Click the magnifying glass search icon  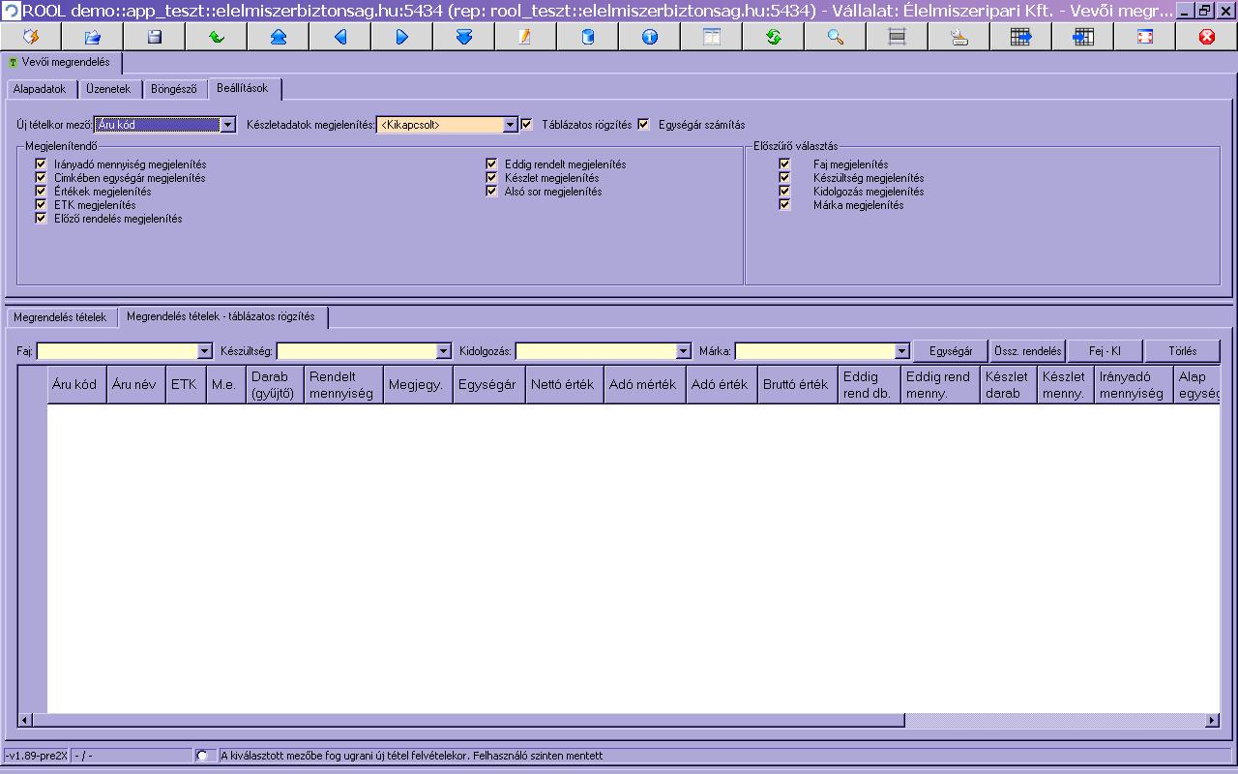click(x=835, y=37)
